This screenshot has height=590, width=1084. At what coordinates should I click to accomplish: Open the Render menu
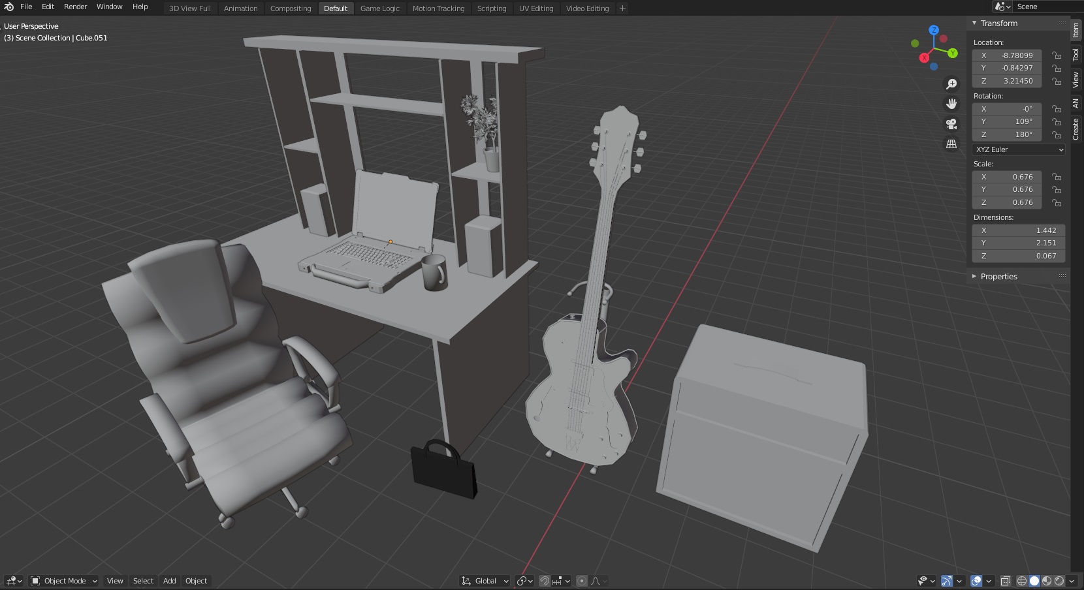coord(75,7)
